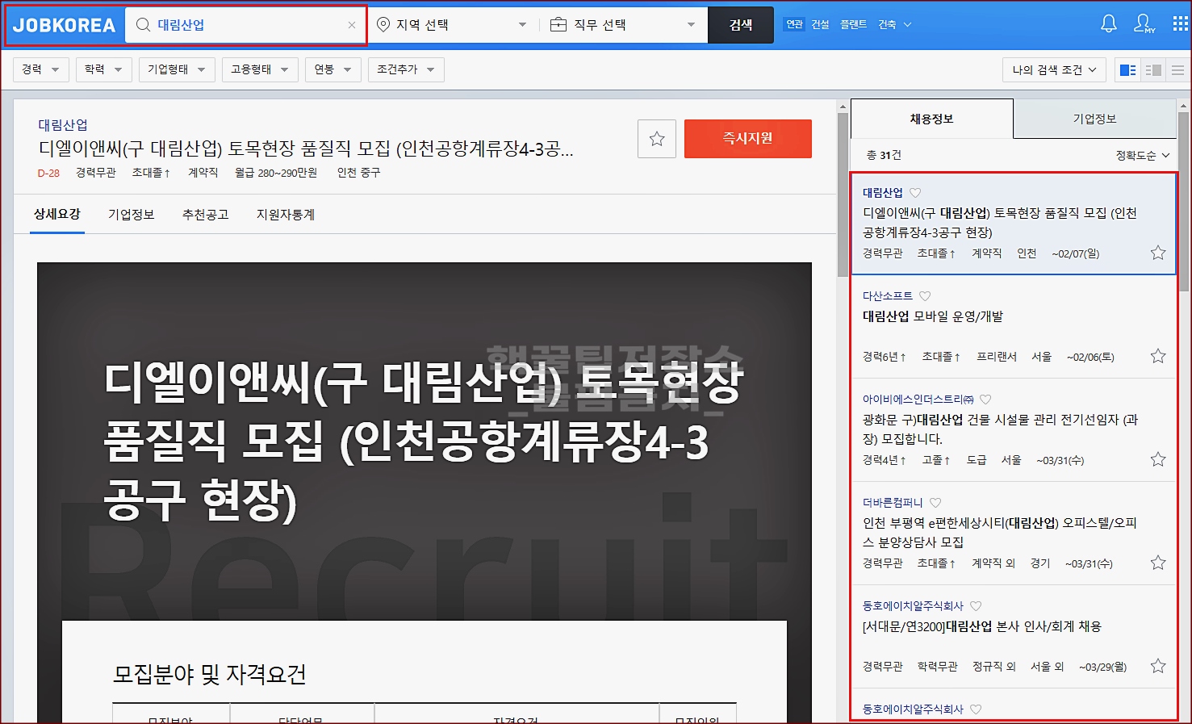Click the search magnifier icon
The width and height of the screenshot is (1192, 724).
143,25
